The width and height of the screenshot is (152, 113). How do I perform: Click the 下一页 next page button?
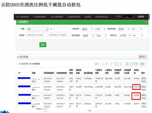[135, 64]
